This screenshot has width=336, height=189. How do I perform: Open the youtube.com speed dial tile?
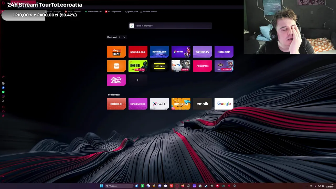point(138,52)
